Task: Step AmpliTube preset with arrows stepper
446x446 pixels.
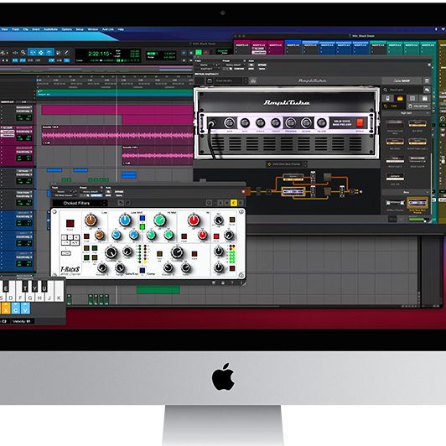Action: click(246, 80)
